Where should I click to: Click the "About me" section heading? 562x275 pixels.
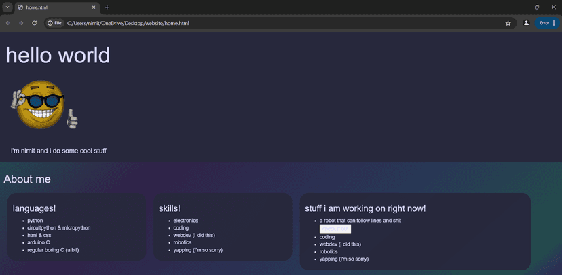27,179
